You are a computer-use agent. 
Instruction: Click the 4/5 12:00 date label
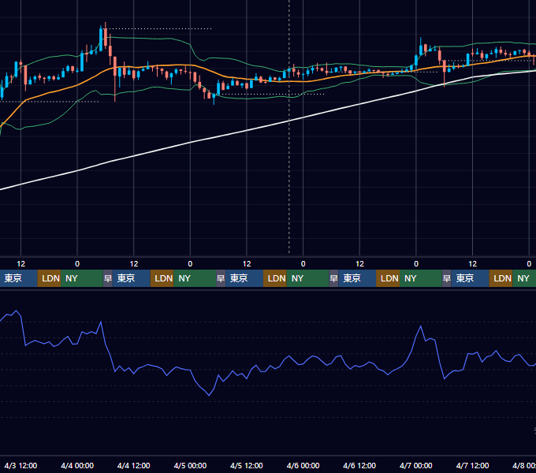coord(247,465)
